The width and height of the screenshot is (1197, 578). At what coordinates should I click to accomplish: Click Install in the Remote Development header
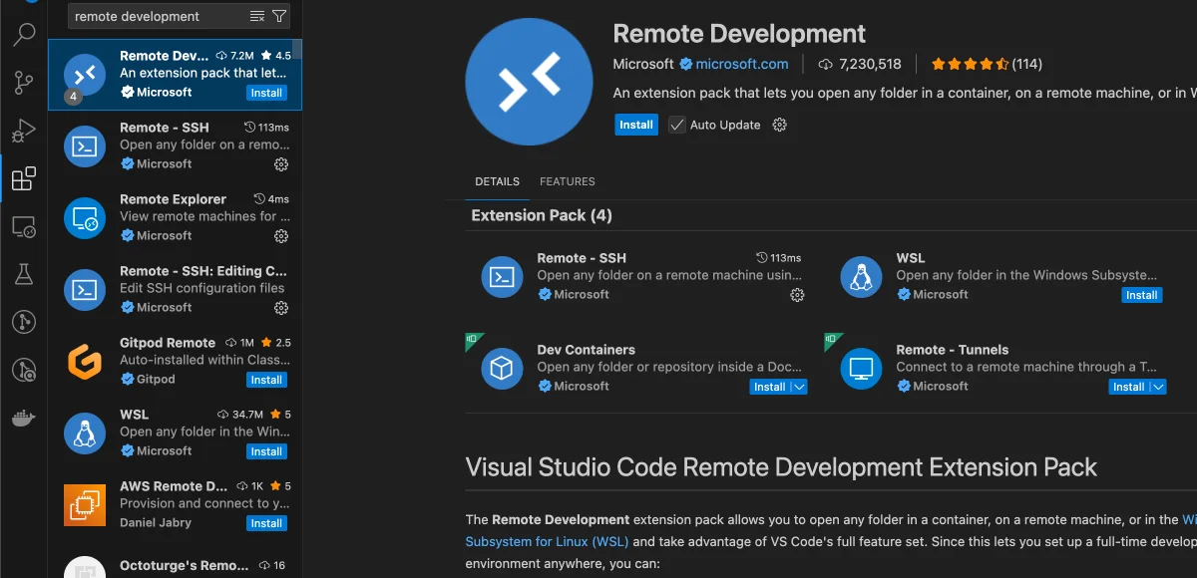click(636, 125)
